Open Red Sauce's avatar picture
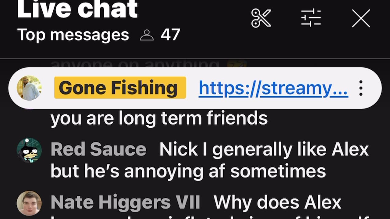This screenshot has width=390, height=219. [x=29, y=150]
